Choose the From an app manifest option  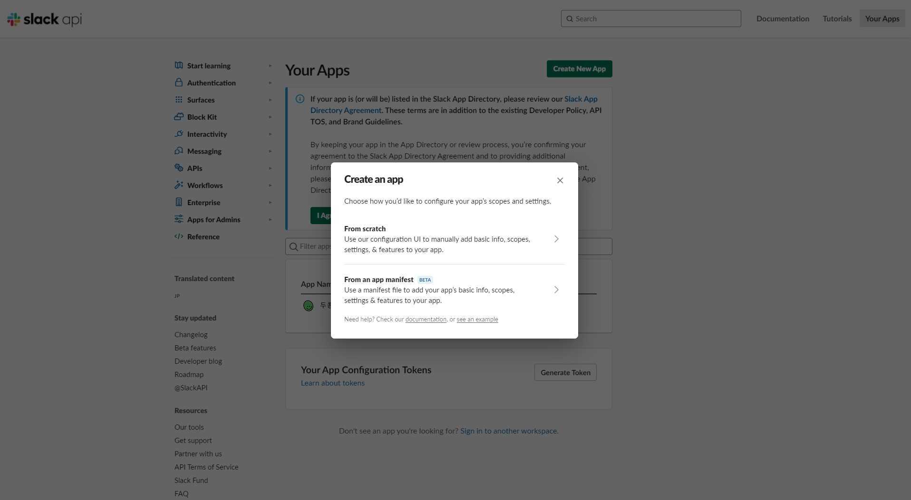coord(454,290)
